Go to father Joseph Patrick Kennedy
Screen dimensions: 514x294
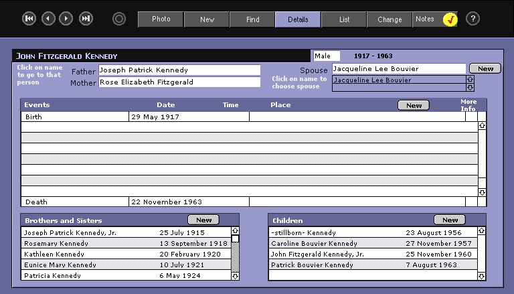179,70
